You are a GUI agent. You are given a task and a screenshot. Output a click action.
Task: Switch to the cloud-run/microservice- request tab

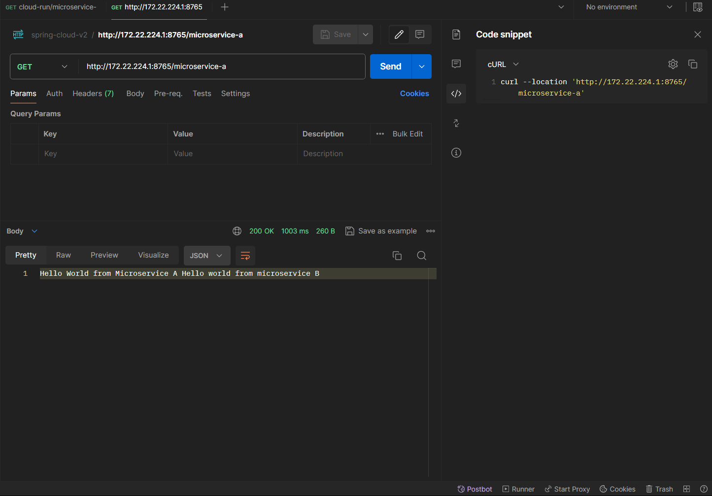click(x=51, y=7)
